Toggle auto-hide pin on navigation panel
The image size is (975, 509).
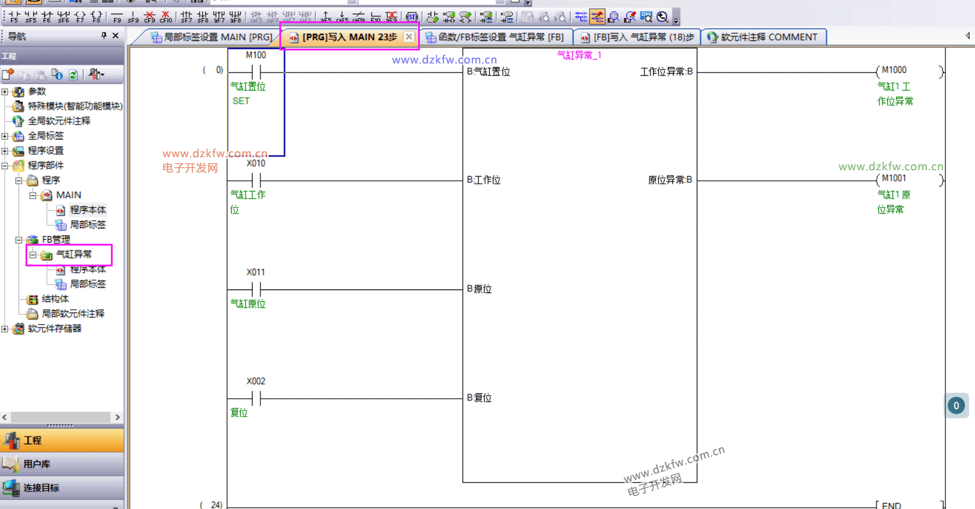104,36
